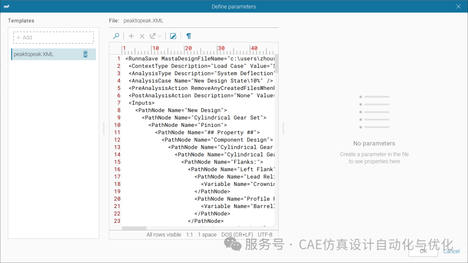Click the link/auto-detect icon in the toolbar
Viewport: 468px width, 263px height.
pyautogui.click(x=153, y=36)
